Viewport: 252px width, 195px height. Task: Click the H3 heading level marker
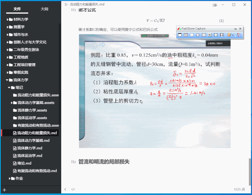(73, 10)
